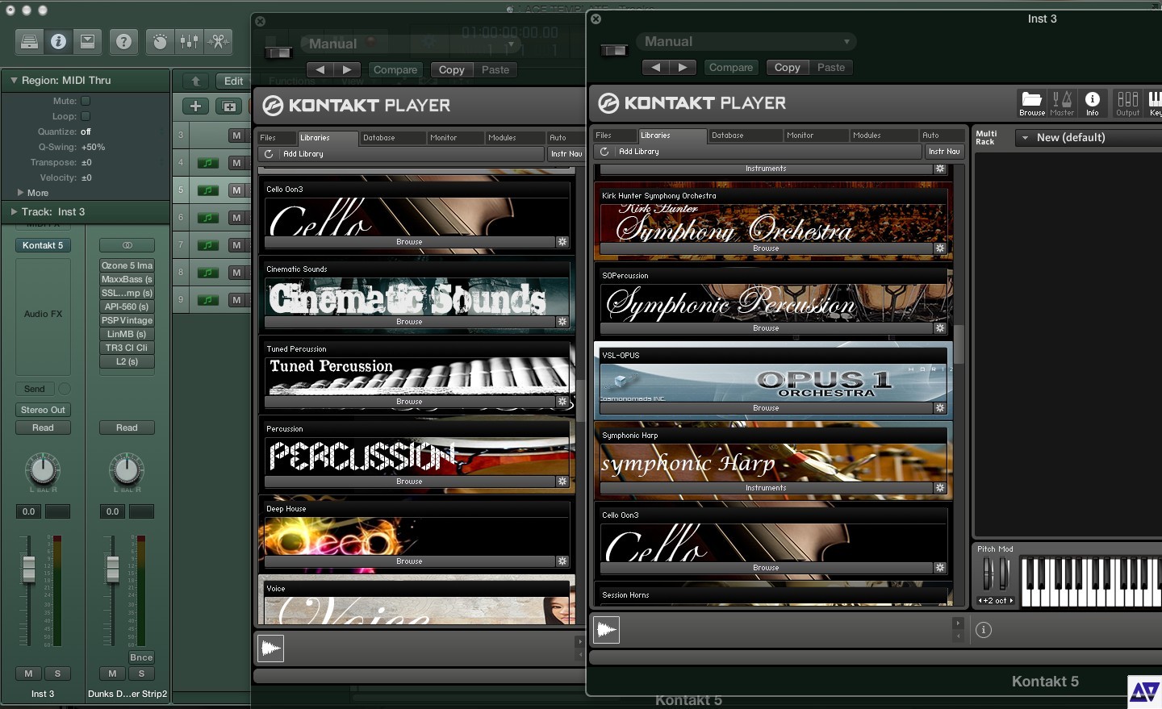
Task: Open Manual preset dropdown in left plugin window
Action: [x=412, y=44]
